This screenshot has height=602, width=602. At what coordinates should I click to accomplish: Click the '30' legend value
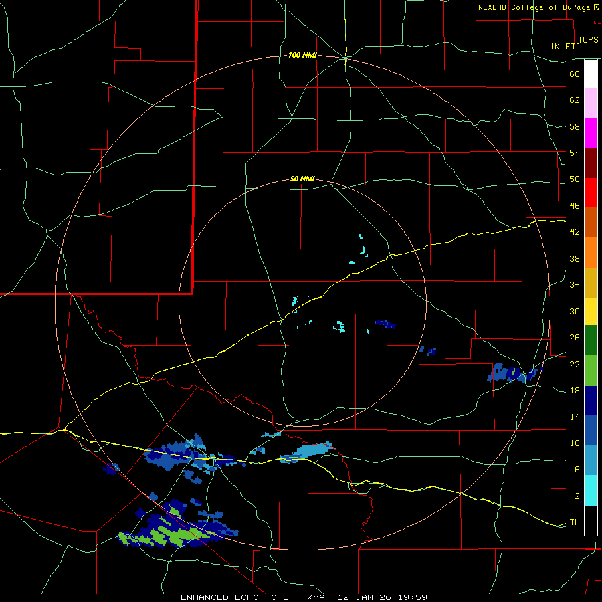click(x=575, y=311)
